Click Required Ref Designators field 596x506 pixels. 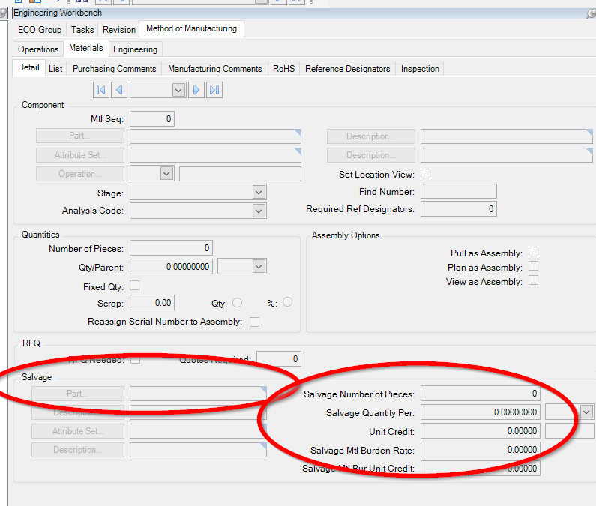click(459, 208)
